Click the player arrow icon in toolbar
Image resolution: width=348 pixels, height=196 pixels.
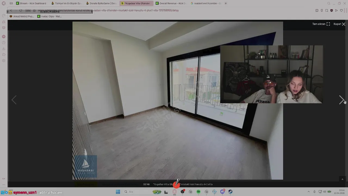click(x=336, y=10)
